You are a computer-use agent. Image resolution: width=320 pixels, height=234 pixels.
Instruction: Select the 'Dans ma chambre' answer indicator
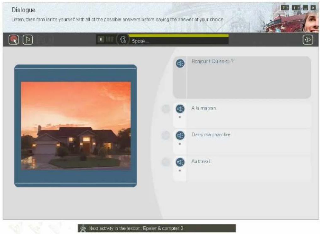coord(166,135)
